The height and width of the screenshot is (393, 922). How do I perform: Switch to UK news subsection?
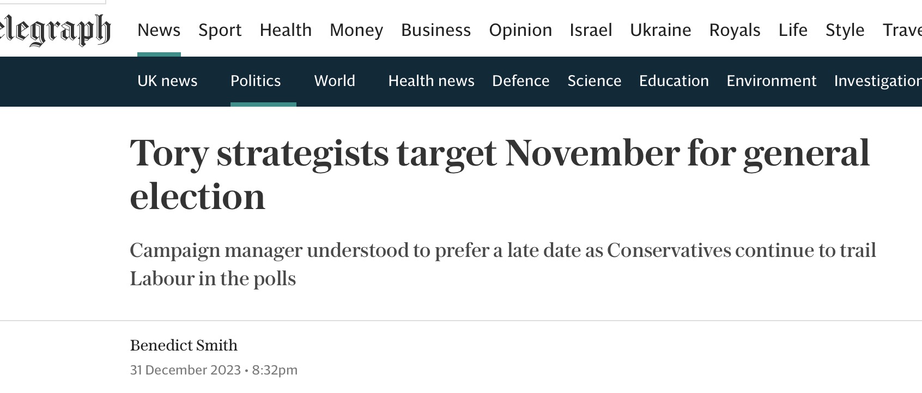tap(167, 81)
